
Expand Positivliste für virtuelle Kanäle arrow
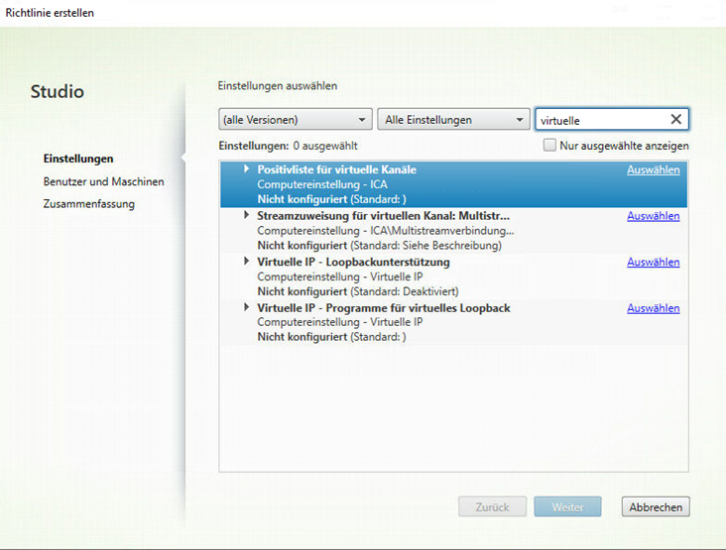(x=247, y=169)
